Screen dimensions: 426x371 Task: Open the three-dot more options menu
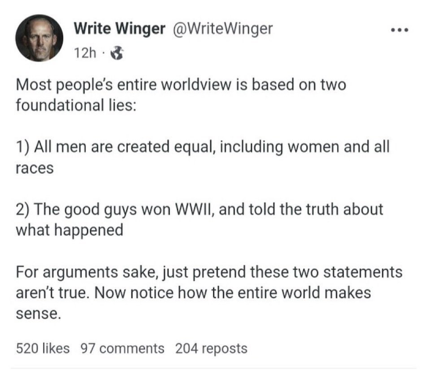point(399,30)
